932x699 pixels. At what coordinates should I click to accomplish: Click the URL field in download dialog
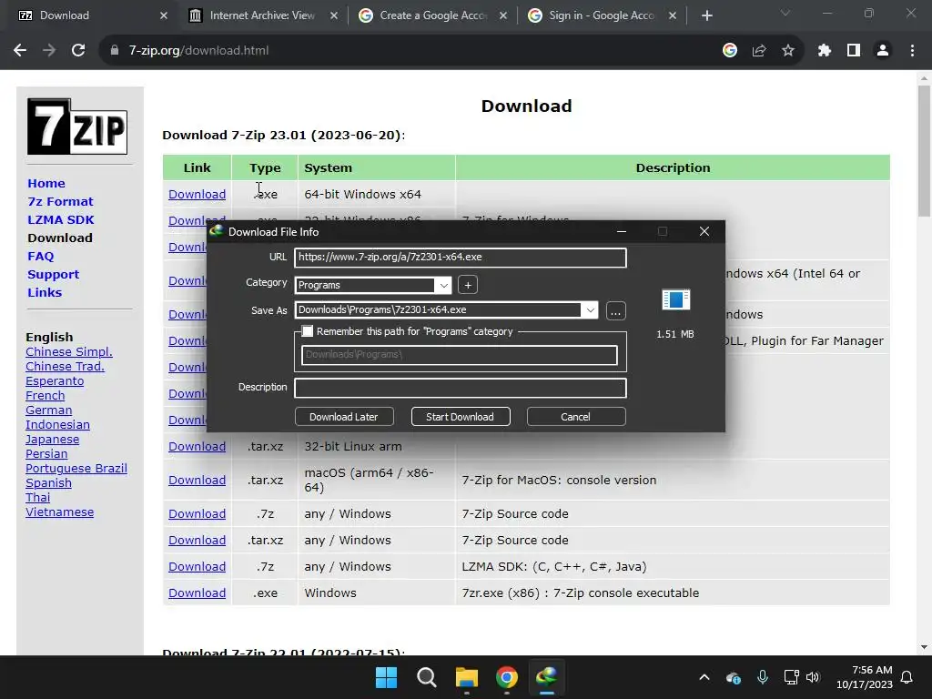[x=460, y=258]
